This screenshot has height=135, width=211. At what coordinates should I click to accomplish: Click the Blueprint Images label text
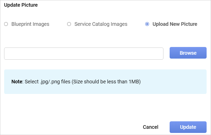tap(30, 24)
